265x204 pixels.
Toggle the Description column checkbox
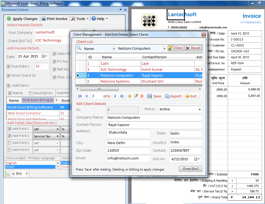[x=31, y=93]
